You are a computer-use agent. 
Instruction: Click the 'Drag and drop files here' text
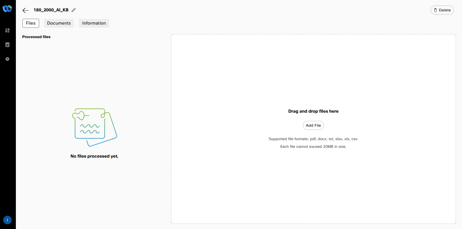(x=313, y=111)
